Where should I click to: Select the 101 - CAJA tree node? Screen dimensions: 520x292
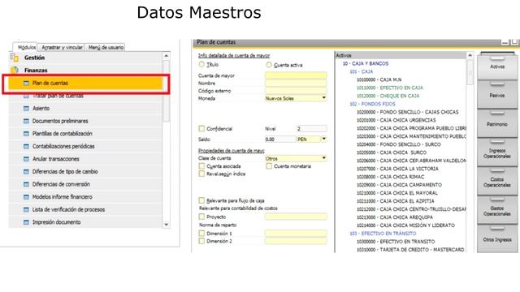tap(361, 71)
